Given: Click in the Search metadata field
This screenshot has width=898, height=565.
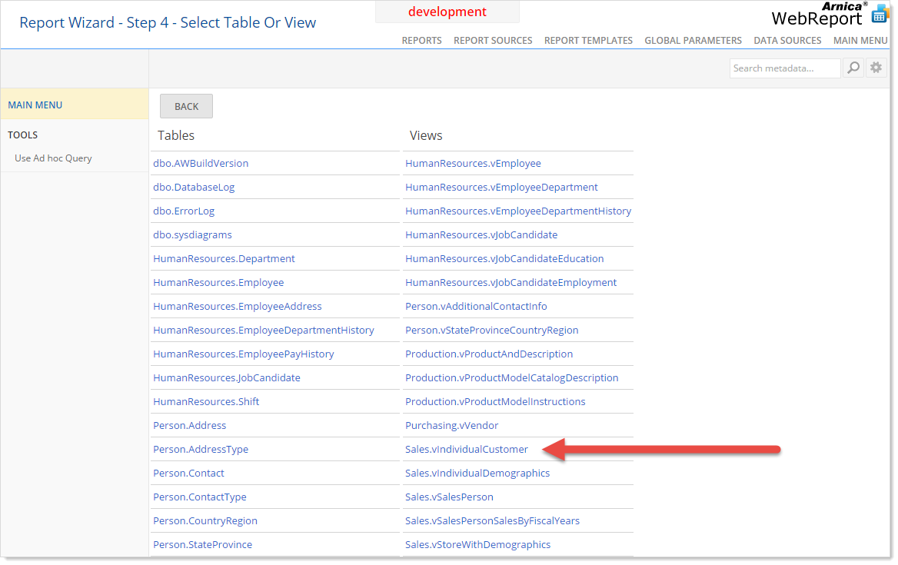Looking at the screenshot, I should 784,68.
